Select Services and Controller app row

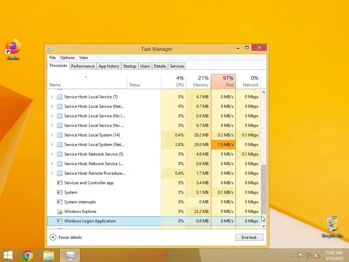(154, 183)
